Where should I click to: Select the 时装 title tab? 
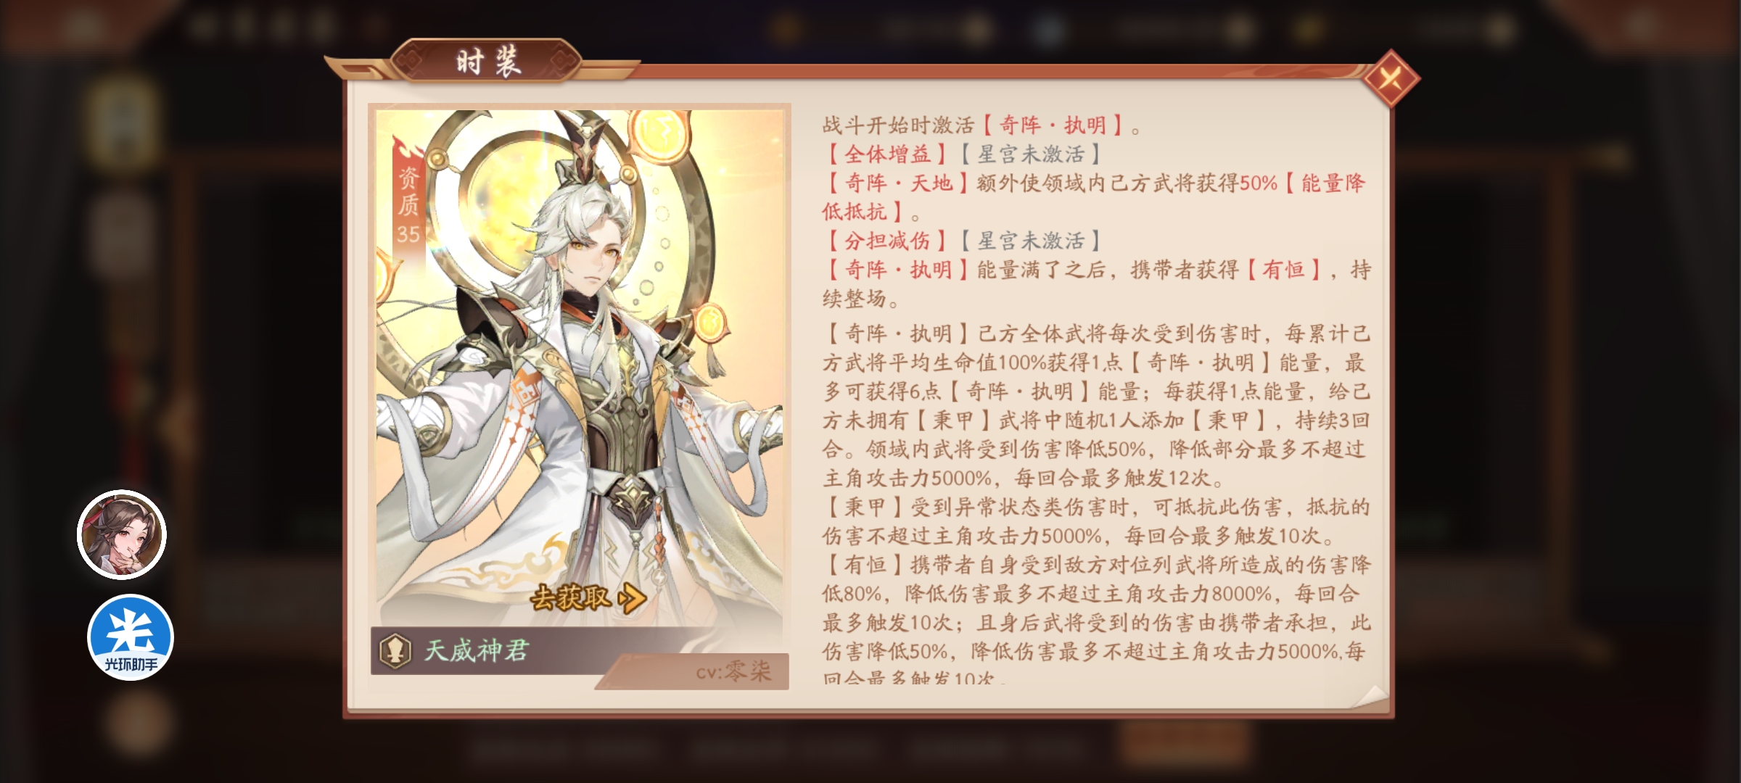tap(487, 62)
